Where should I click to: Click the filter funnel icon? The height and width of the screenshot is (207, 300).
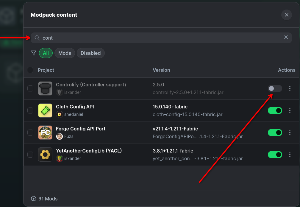tap(34, 53)
